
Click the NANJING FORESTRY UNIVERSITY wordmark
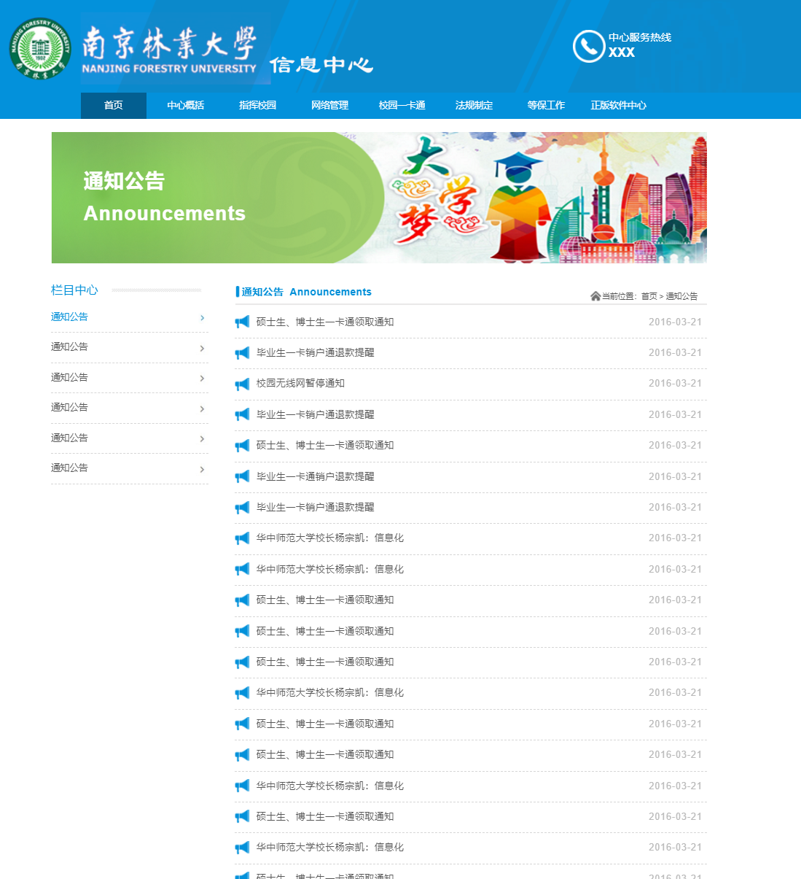point(169,69)
